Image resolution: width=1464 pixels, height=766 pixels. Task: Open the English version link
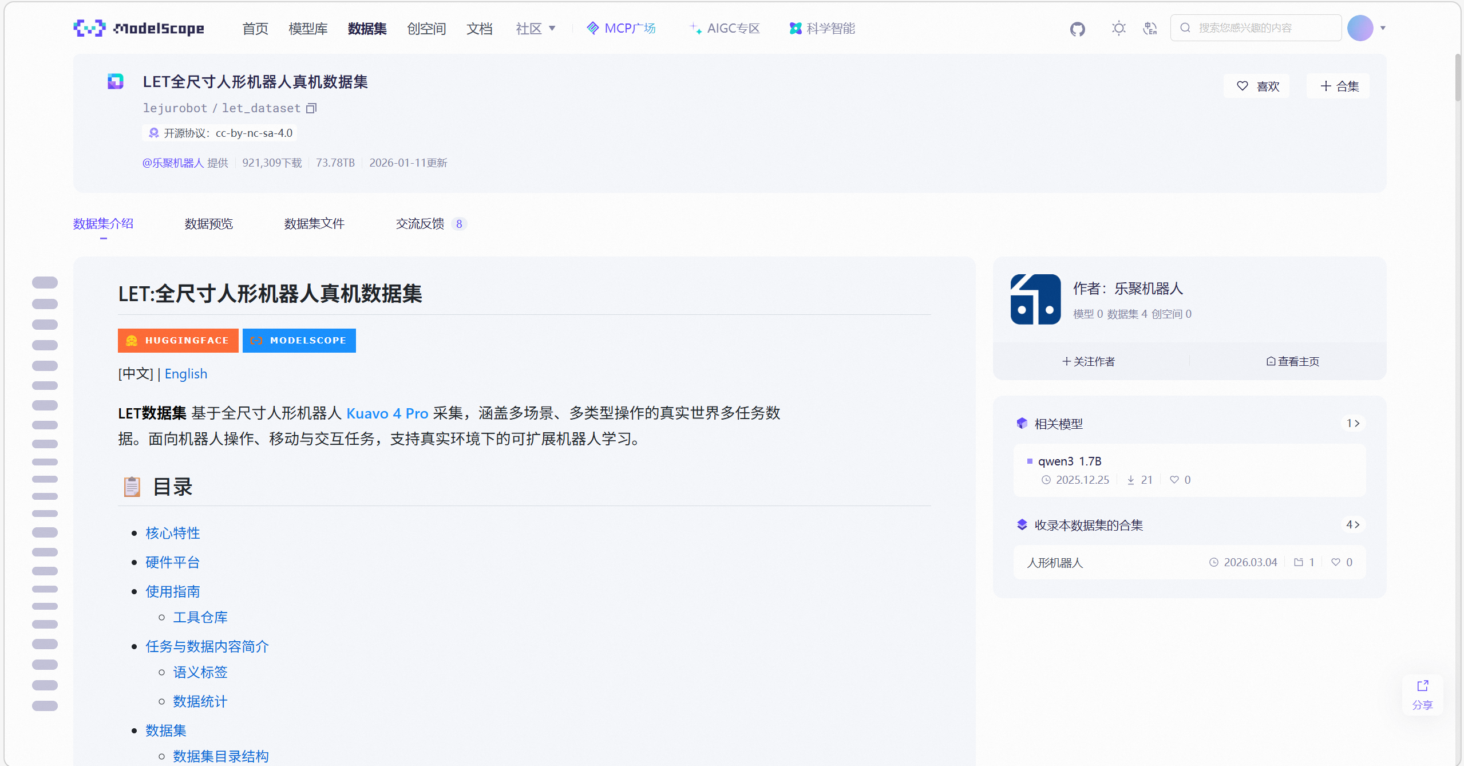tap(185, 373)
